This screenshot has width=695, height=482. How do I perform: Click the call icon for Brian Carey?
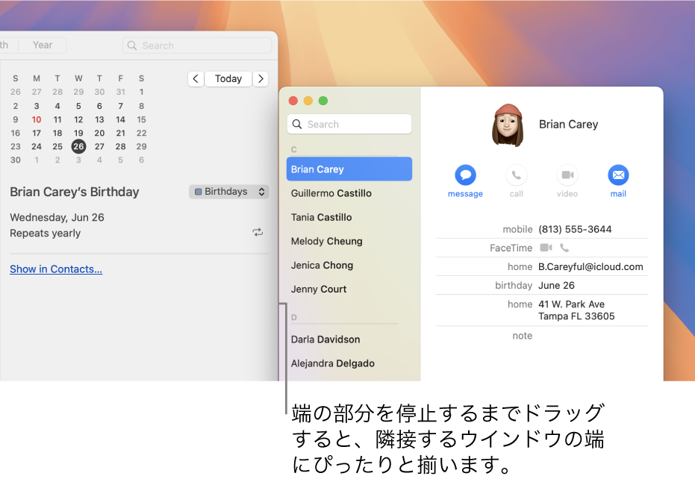(517, 175)
